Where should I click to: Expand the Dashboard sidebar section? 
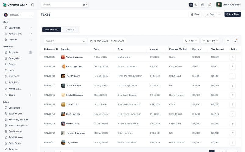click(19, 28)
